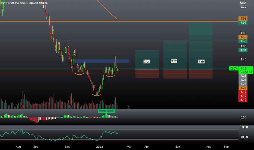
Task: Click the green 1.96 price label
Action: tap(243, 23)
